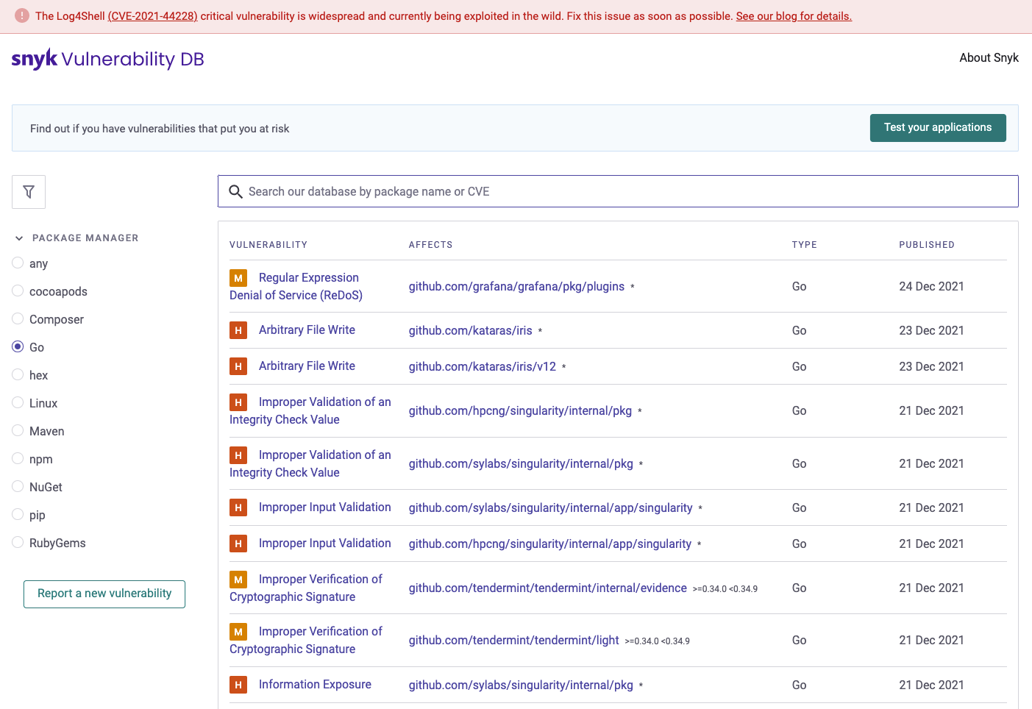Open github.com/kataras/iris package link
Screen dimensions: 1032x709
pos(471,331)
